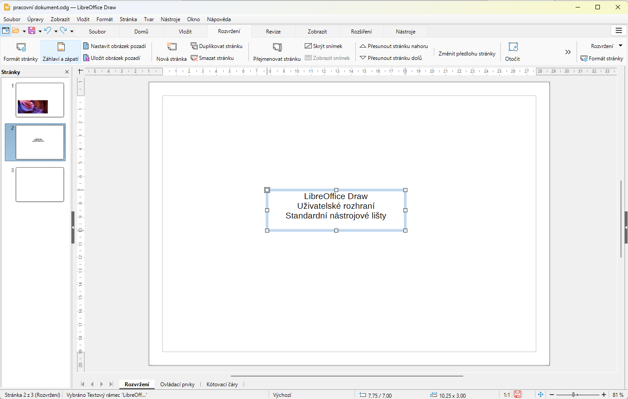This screenshot has height=399, width=628.
Task: Hide the slide with Skrýt snímek
Action: click(x=324, y=46)
